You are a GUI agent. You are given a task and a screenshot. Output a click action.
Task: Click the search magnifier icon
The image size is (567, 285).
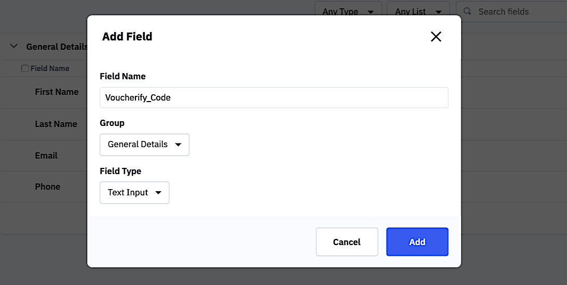(x=467, y=11)
